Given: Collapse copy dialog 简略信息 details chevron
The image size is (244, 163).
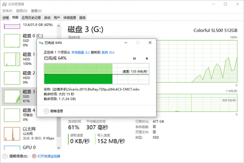Looking at the screenshot, I should point(46,111).
